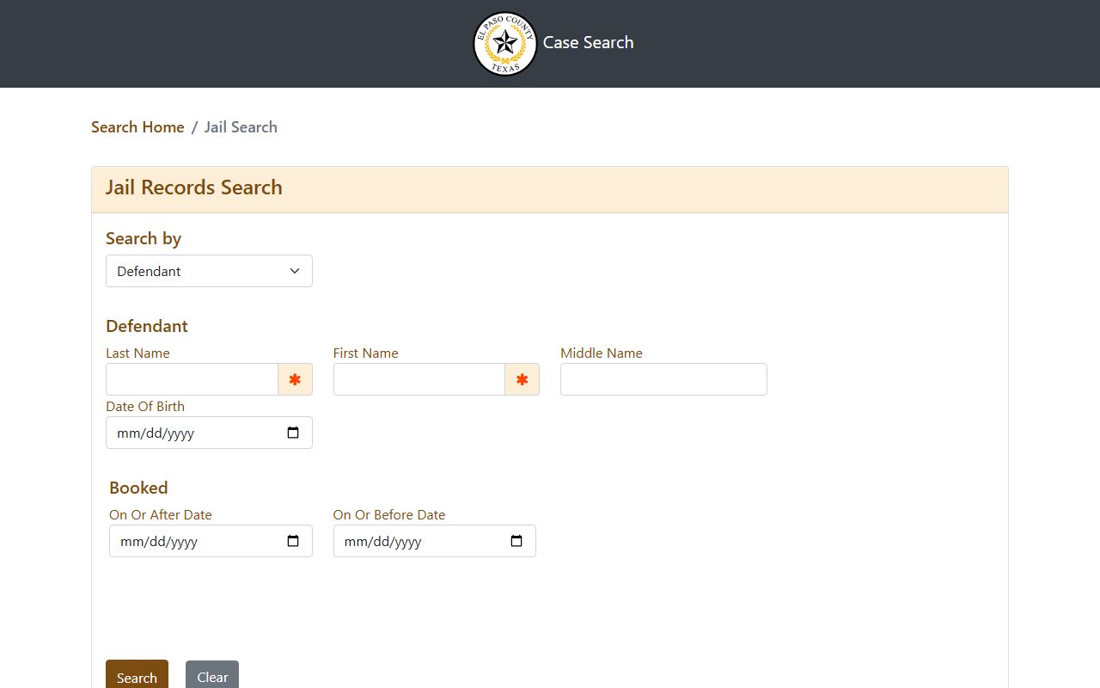
Task: Open the On Or After Date calendar icon
Action: pos(293,541)
